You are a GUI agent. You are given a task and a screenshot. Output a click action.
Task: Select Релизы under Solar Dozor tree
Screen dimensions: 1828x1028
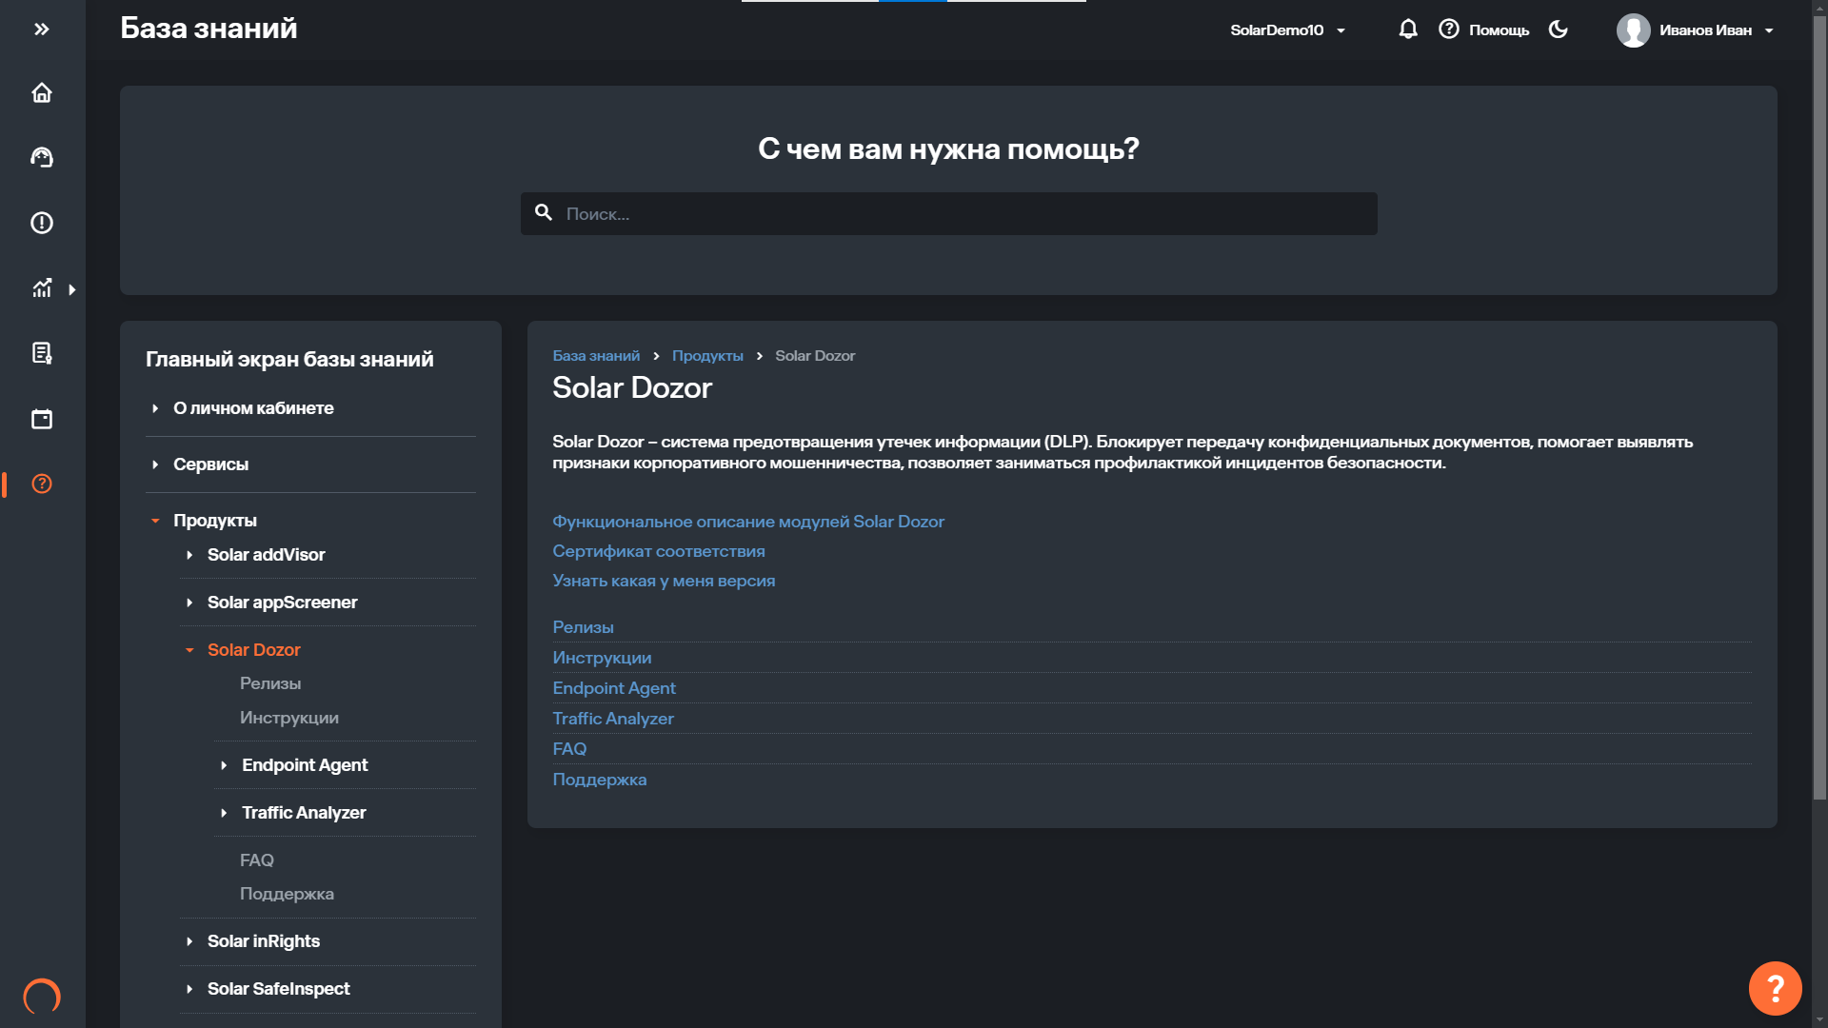click(270, 683)
